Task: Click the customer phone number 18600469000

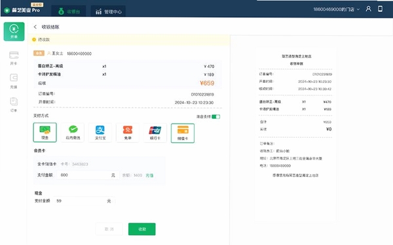Action: [79, 54]
